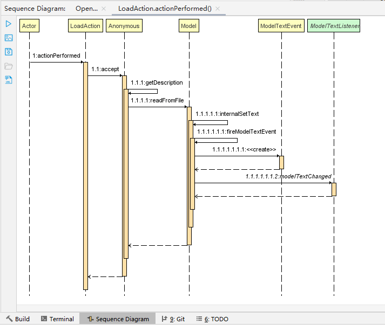Click the open diagram folder icon
Image resolution: width=385 pixels, height=325 pixels.
click(9, 66)
